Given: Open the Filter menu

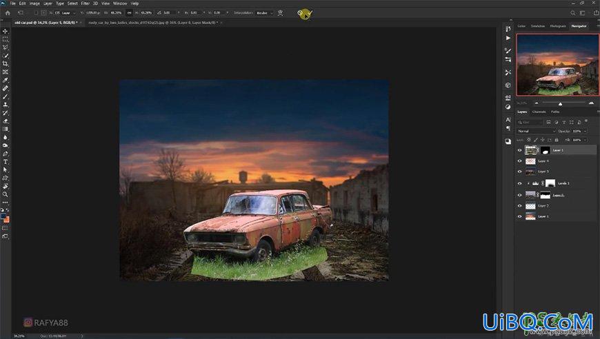Looking at the screenshot, I should click(86, 3).
